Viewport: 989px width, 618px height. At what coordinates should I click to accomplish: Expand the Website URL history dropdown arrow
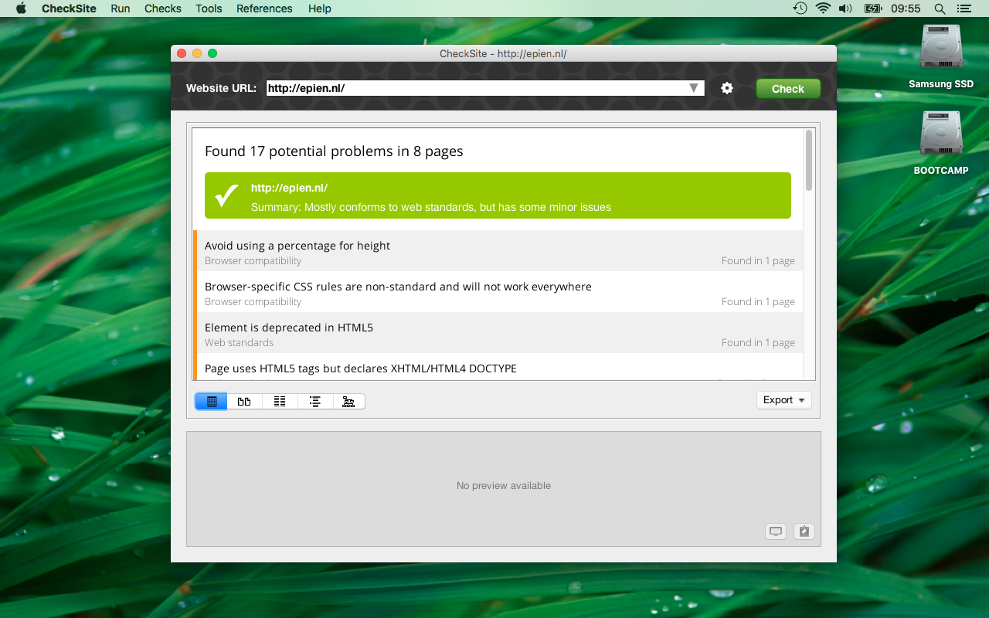pyautogui.click(x=694, y=88)
